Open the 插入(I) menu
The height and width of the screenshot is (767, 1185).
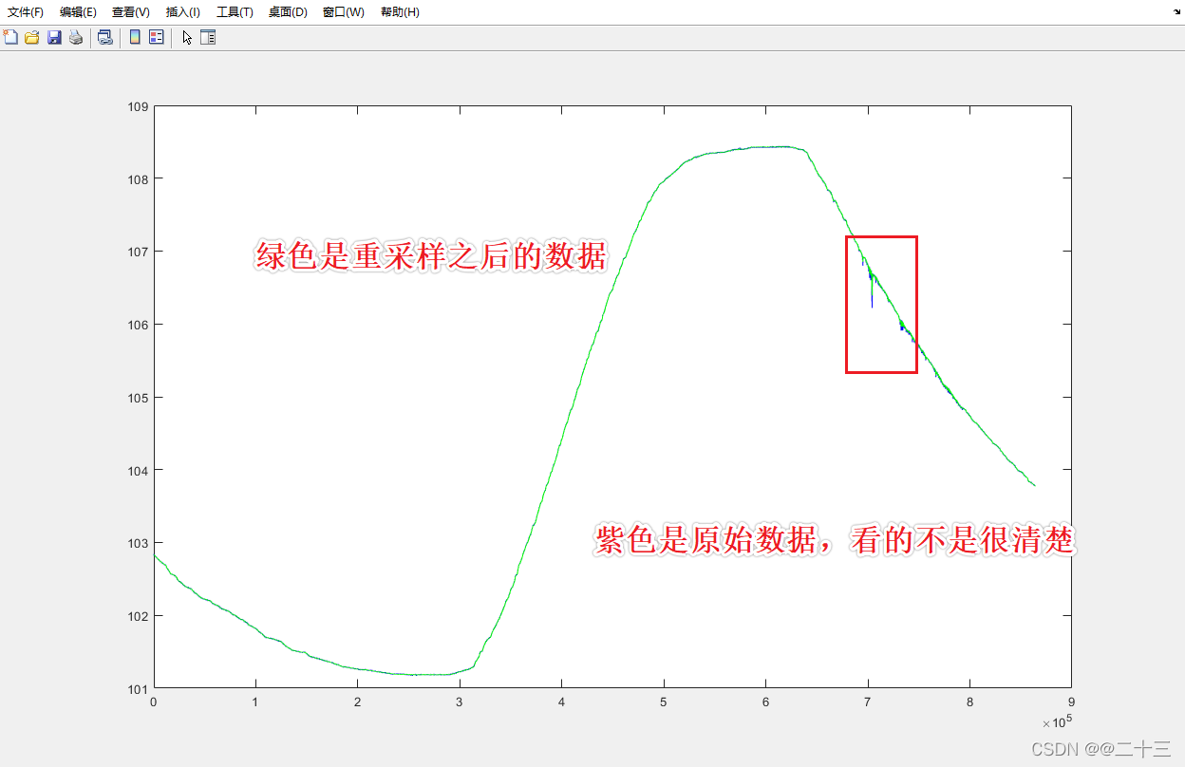(182, 12)
